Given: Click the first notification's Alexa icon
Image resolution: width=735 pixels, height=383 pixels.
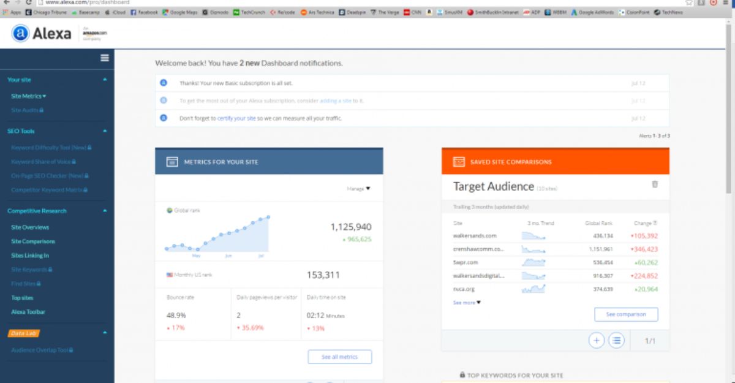Looking at the screenshot, I should tap(164, 82).
